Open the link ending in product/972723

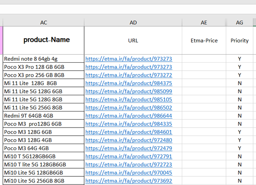click(129, 164)
